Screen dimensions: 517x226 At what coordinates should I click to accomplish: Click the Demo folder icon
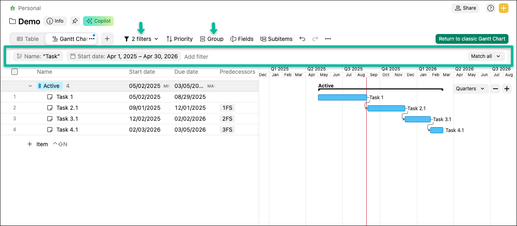tap(13, 21)
